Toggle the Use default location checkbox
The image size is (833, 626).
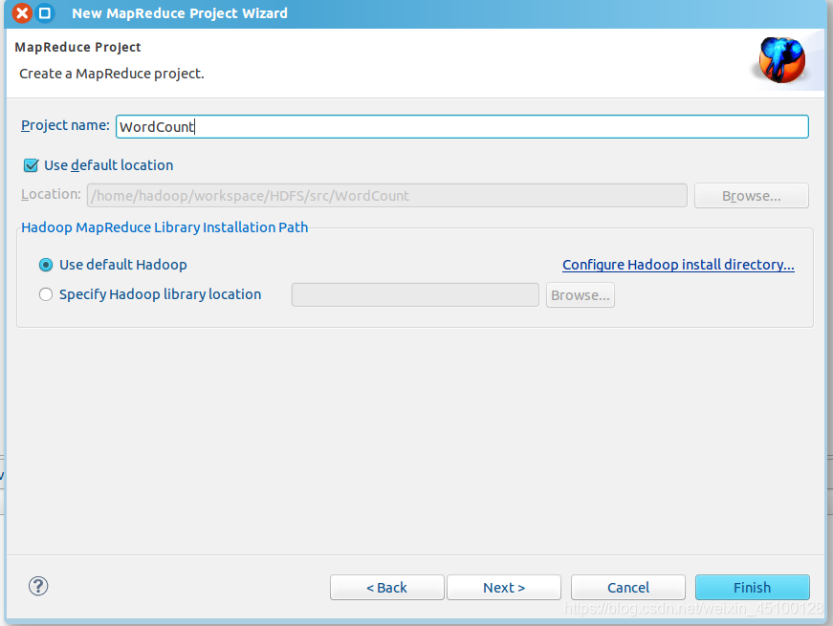tap(31, 165)
